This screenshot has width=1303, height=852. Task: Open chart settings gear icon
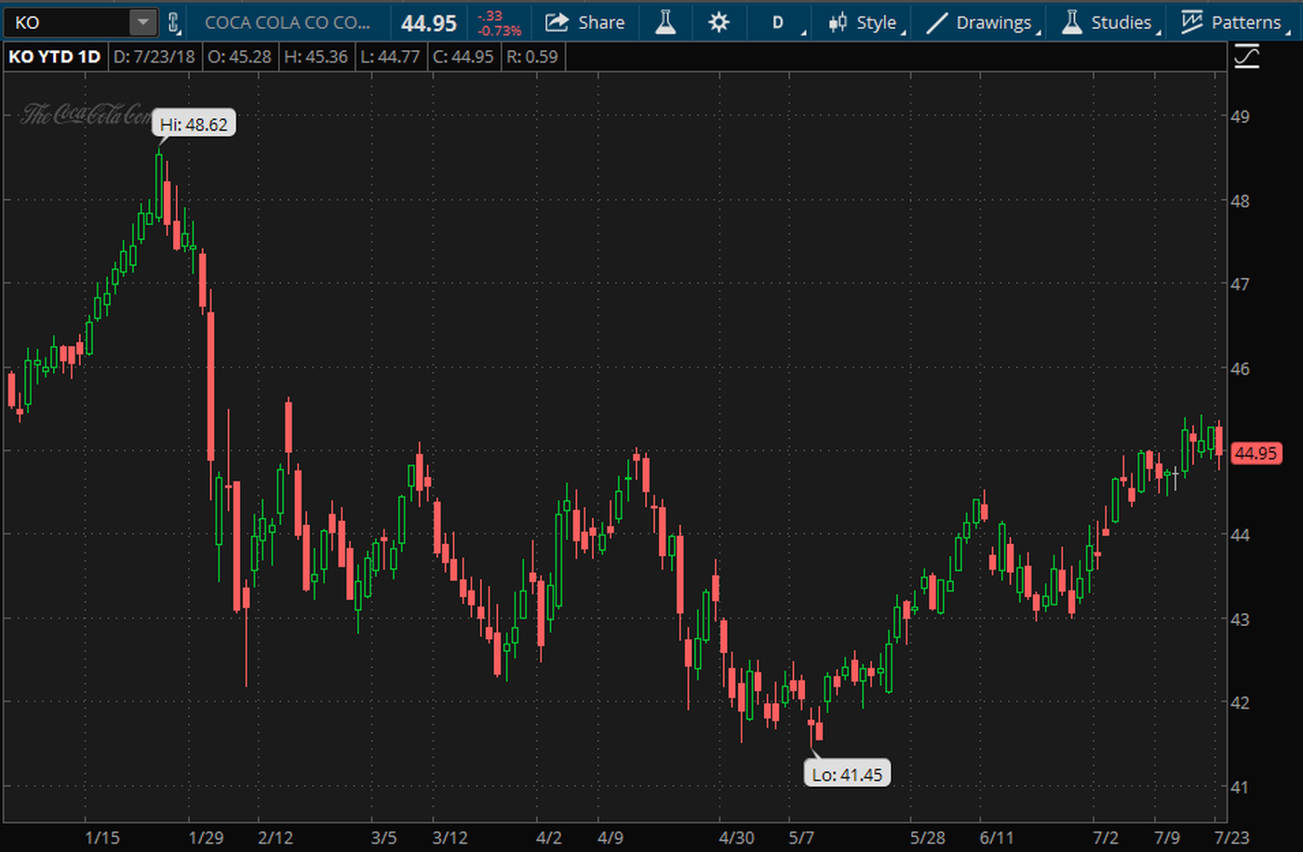[719, 22]
